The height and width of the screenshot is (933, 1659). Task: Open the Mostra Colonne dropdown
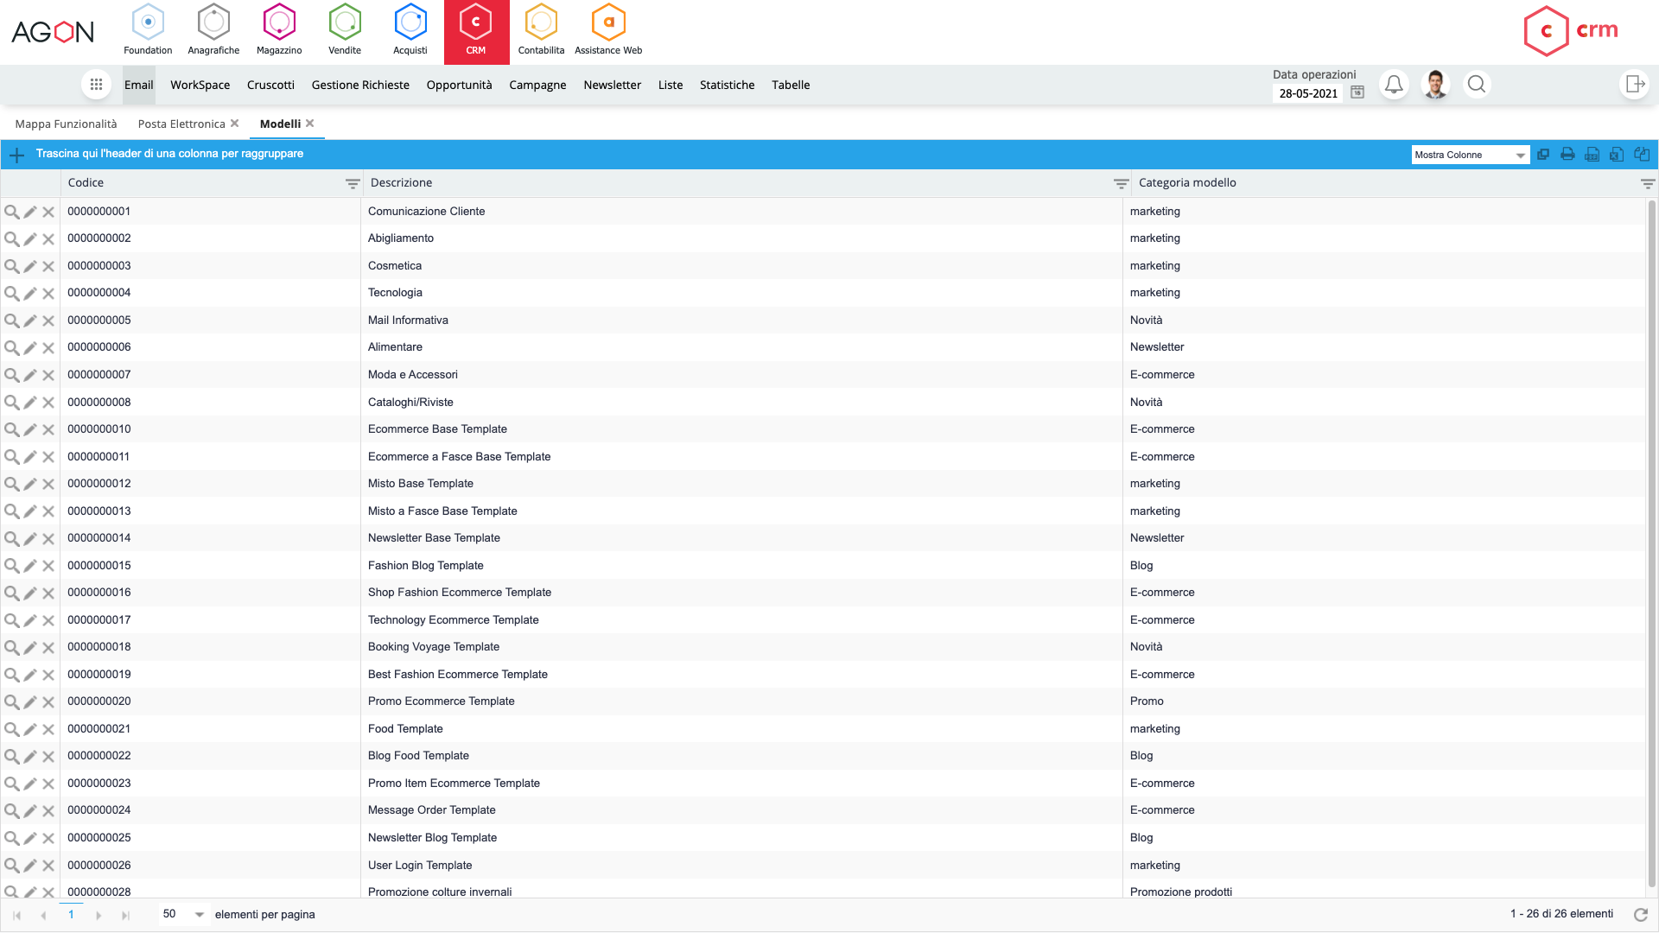click(1471, 155)
